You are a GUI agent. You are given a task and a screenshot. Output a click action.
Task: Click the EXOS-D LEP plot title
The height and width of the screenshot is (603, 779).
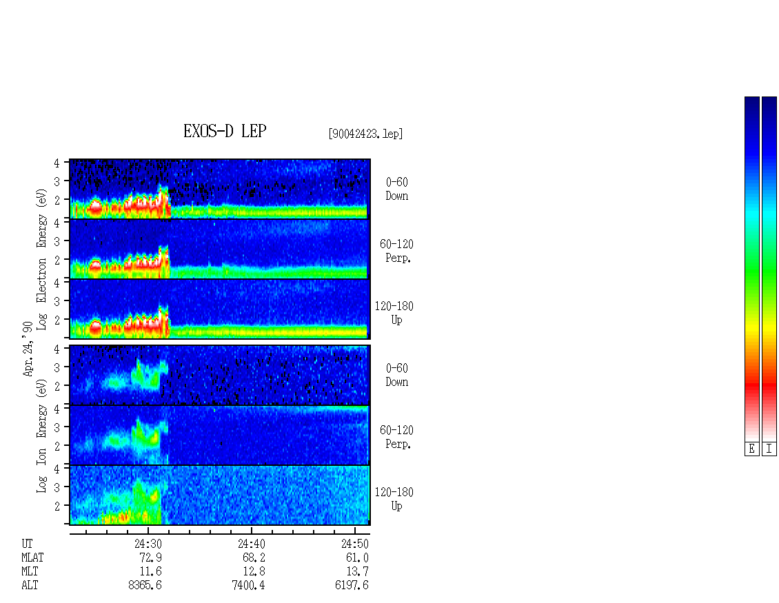[225, 131]
